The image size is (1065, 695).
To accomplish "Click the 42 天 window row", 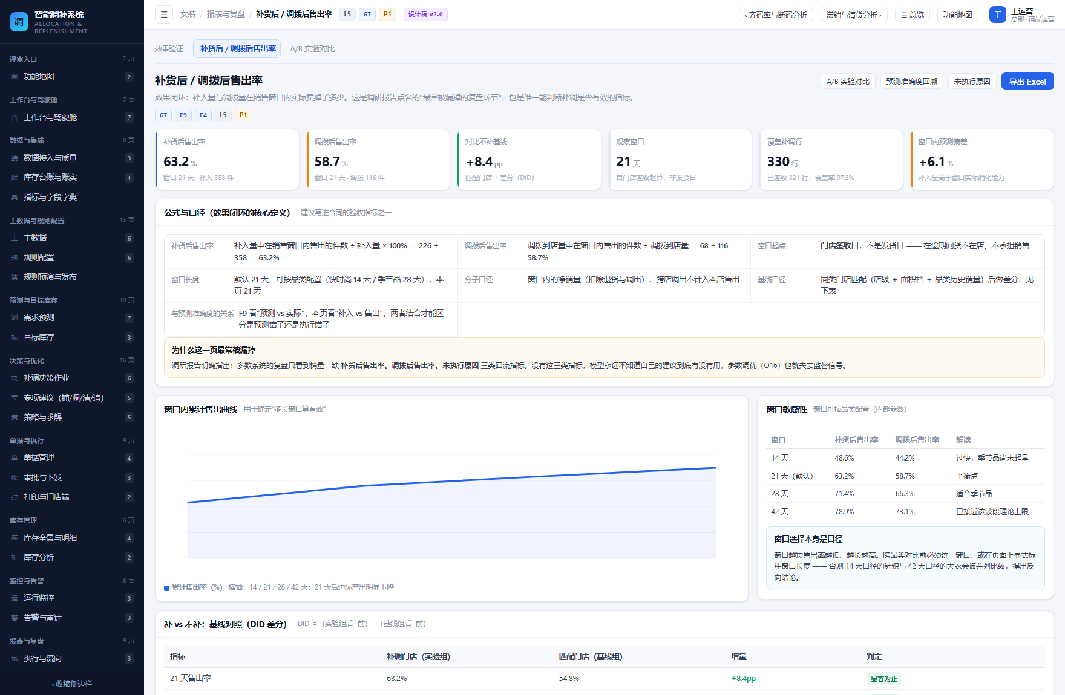I will click(x=905, y=512).
